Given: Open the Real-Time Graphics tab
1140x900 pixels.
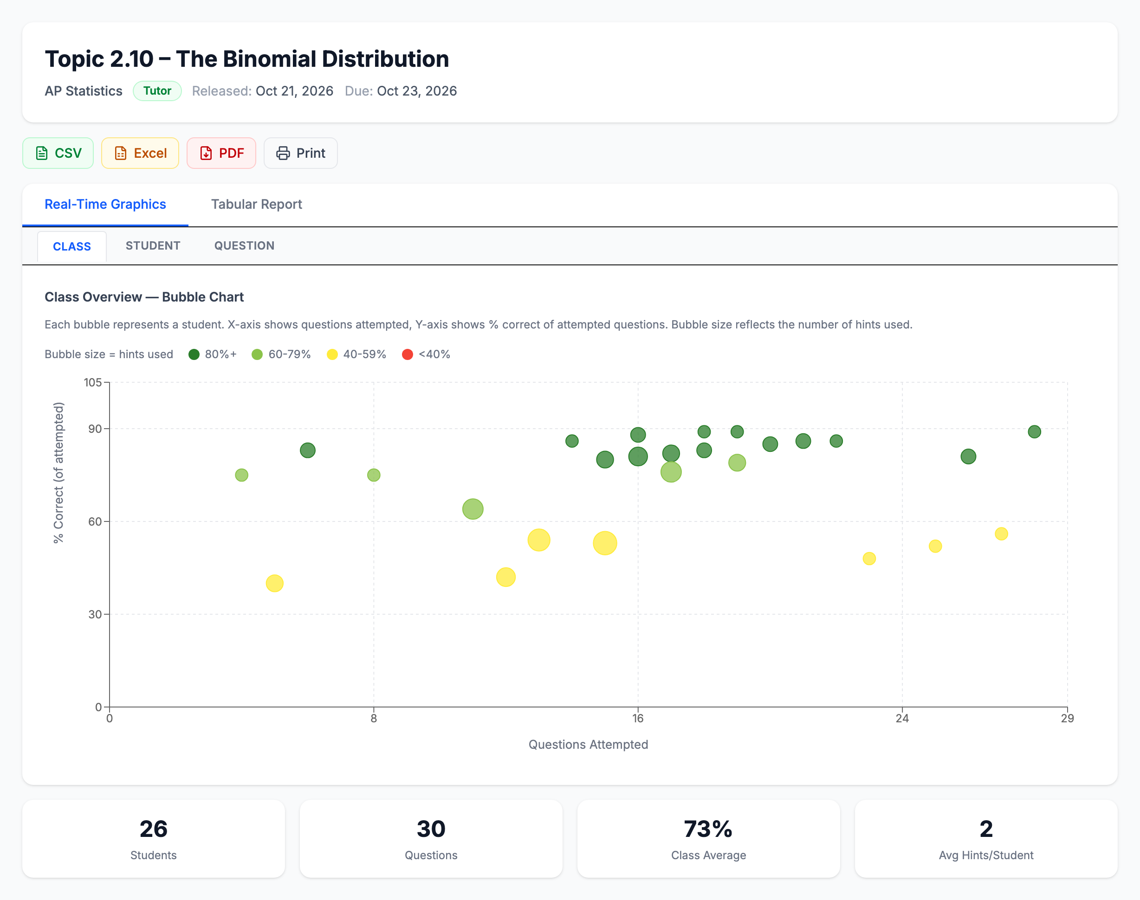Looking at the screenshot, I should [x=105, y=205].
